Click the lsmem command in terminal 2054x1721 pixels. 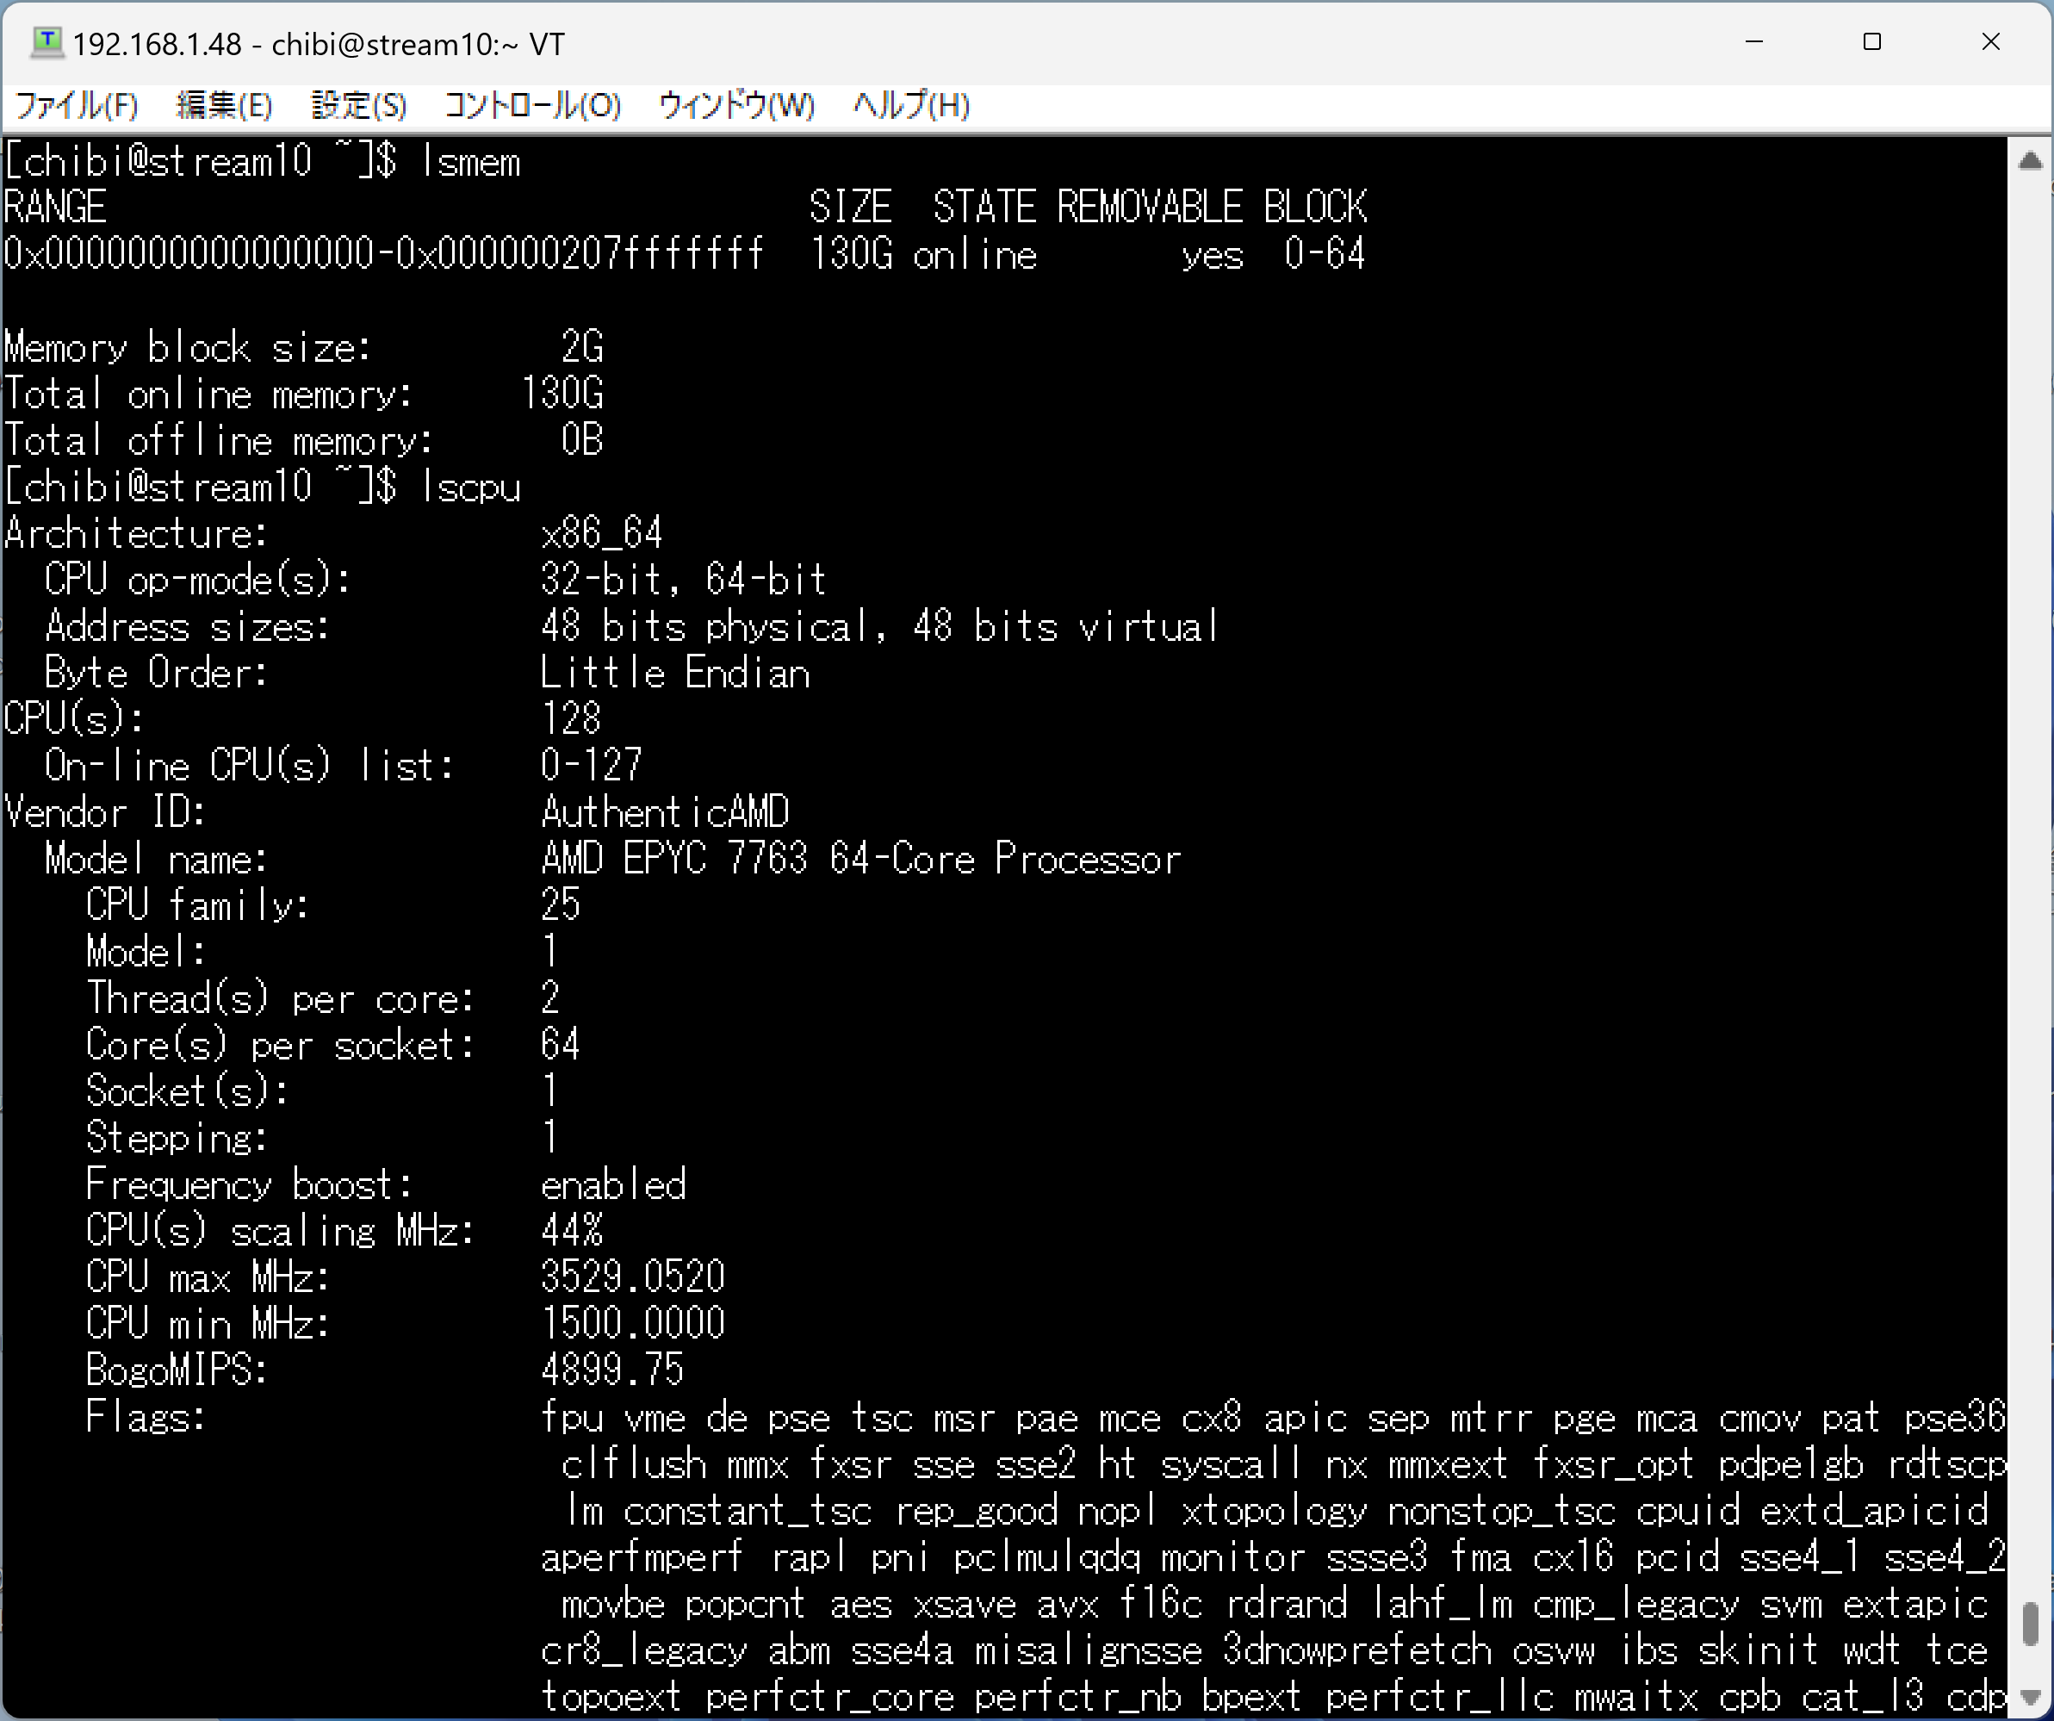[x=470, y=161]
